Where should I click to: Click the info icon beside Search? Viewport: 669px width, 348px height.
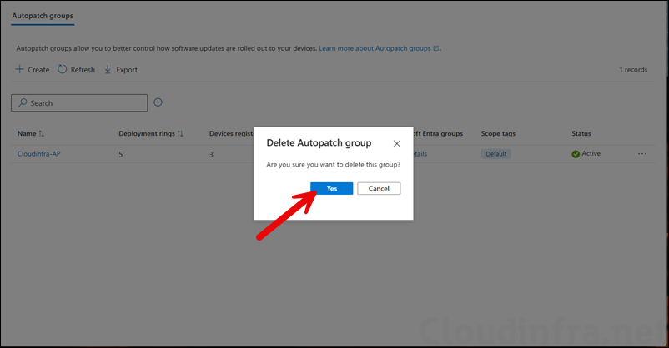[x=158, y=102]
